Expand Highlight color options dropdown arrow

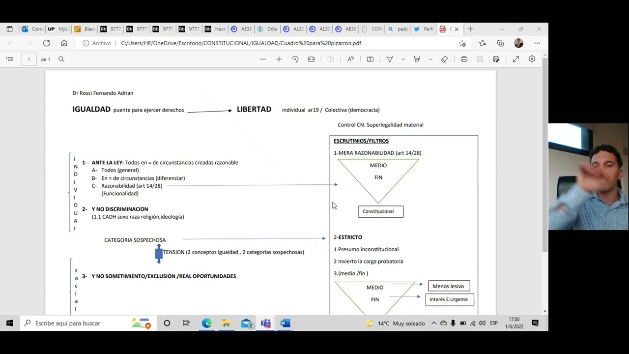pyautogui.click(x=430, y=59)
